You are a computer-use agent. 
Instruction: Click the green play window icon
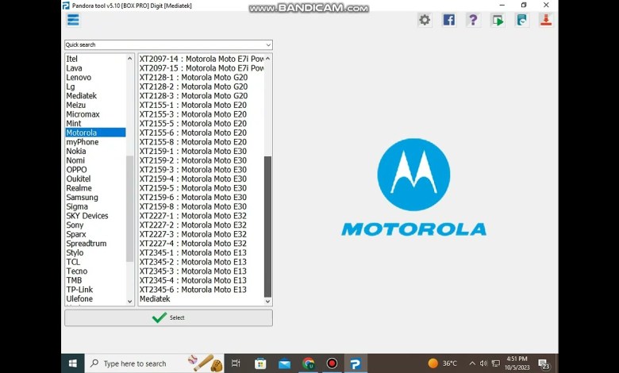coord(498,20)
